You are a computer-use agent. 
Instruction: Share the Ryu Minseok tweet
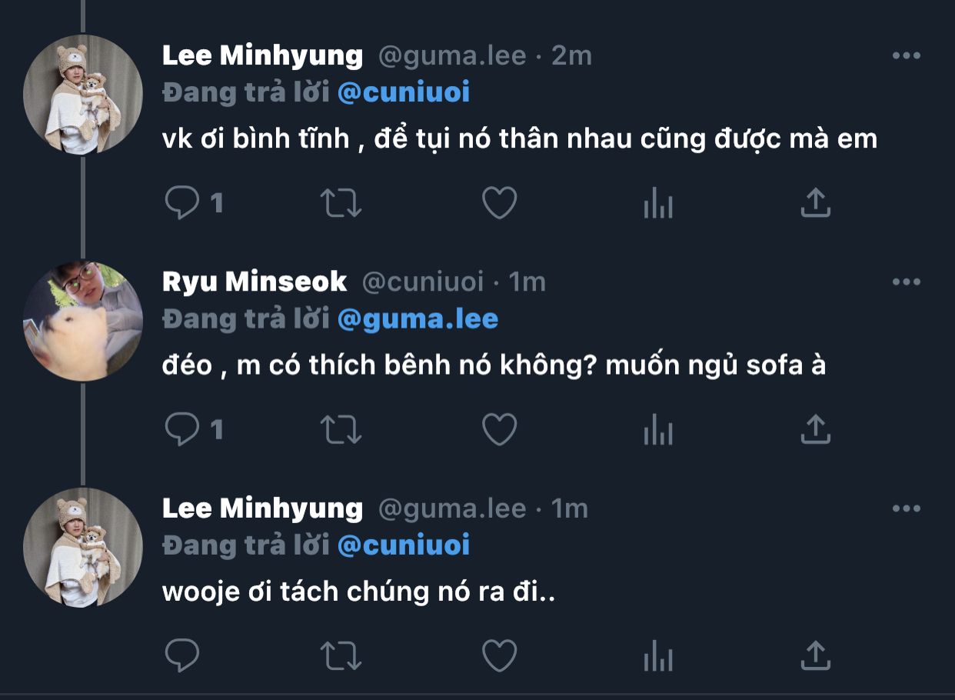(816, 428)
